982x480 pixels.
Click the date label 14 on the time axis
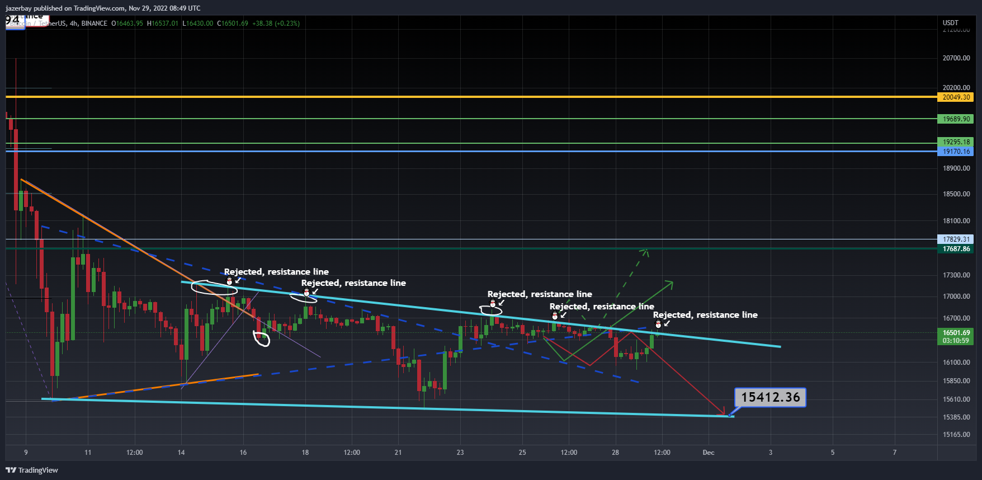point(181,453)
